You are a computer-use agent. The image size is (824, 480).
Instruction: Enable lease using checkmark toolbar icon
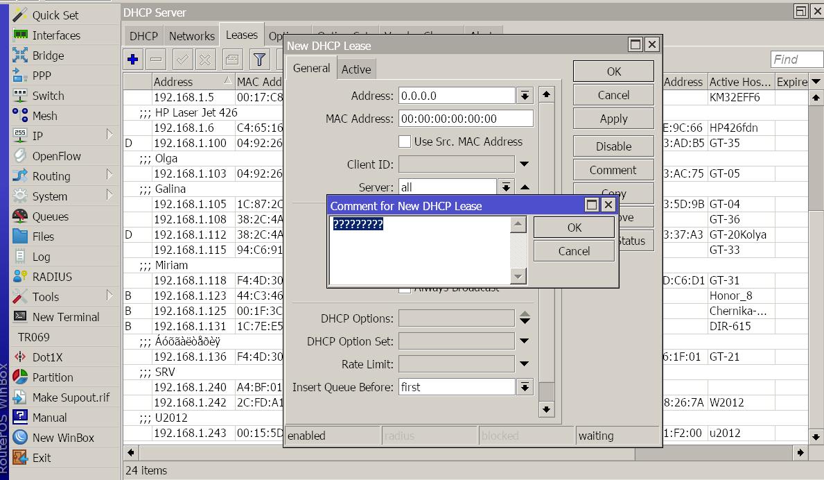(182, 60)
